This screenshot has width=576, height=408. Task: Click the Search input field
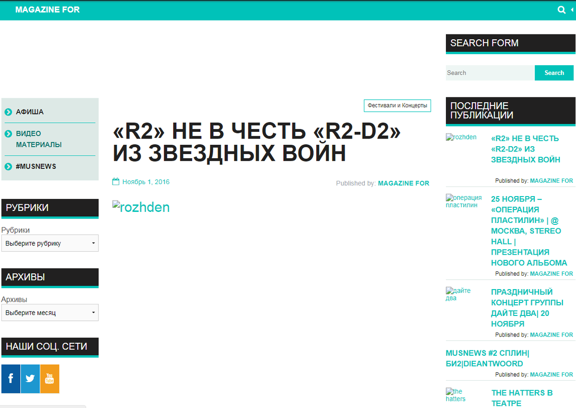490,73
